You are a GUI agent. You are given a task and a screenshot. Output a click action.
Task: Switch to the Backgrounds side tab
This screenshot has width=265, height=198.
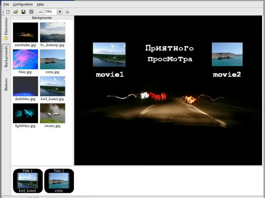tap(6, 57)
